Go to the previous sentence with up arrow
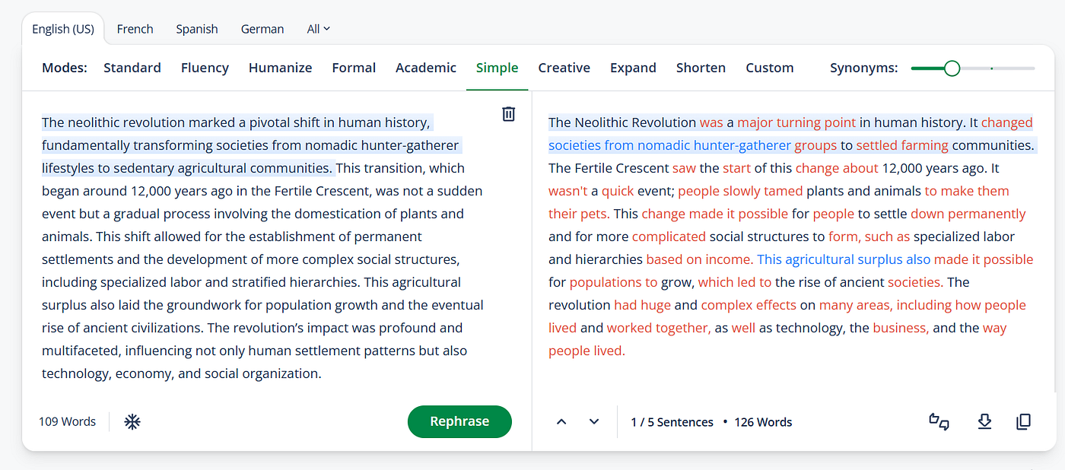Image resolution: width=1065 pixels, height=470 pixels. pyautogui.click(x=561, y=422)
